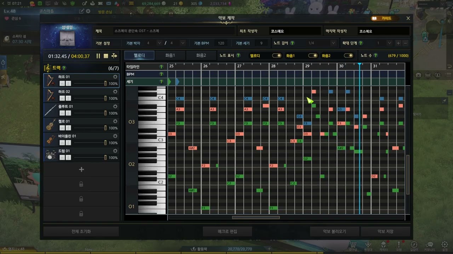Click the horizontal piano roll scrollbar thumb
453x254 pixels.
(x=256, y=218)
